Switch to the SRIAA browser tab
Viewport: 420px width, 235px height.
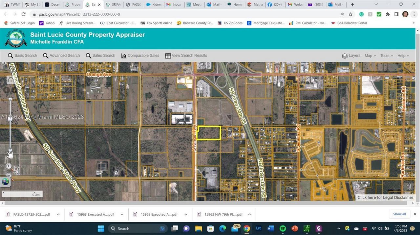(114, 5)
